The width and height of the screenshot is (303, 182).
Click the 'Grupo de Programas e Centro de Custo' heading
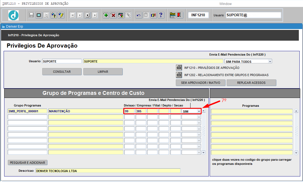pyautogui.click(x=93, y=93)
